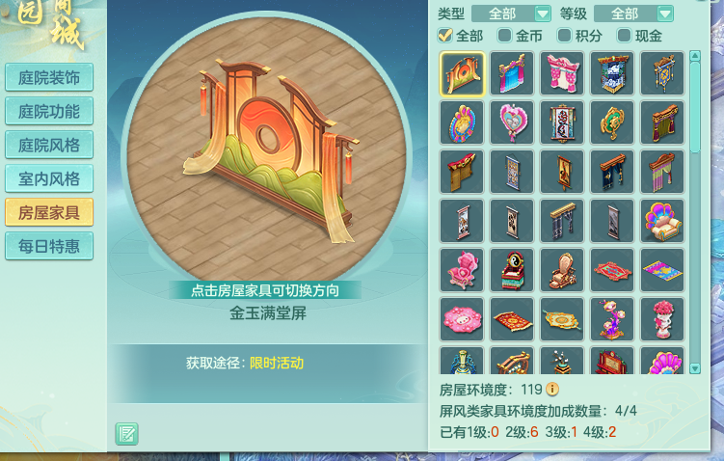Choose the yin-yang throne chair item
The image size is (724, 461).
coord(512,270)
